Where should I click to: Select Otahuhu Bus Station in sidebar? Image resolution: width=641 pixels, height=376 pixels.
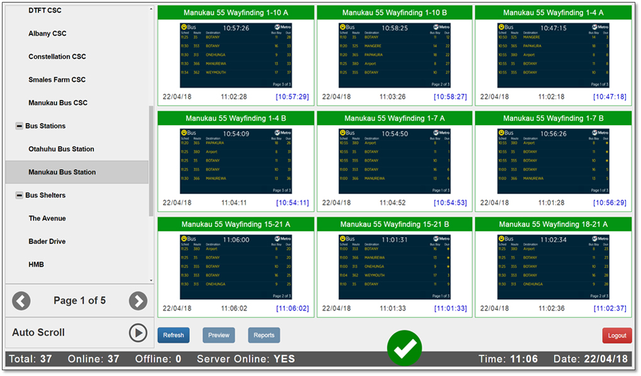tap(61, 149)
